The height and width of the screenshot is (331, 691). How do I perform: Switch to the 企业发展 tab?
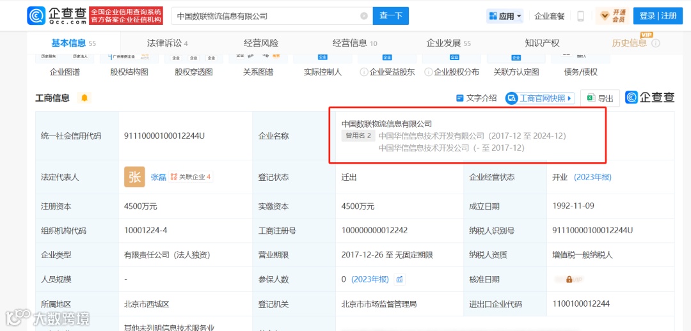(449, 43)
